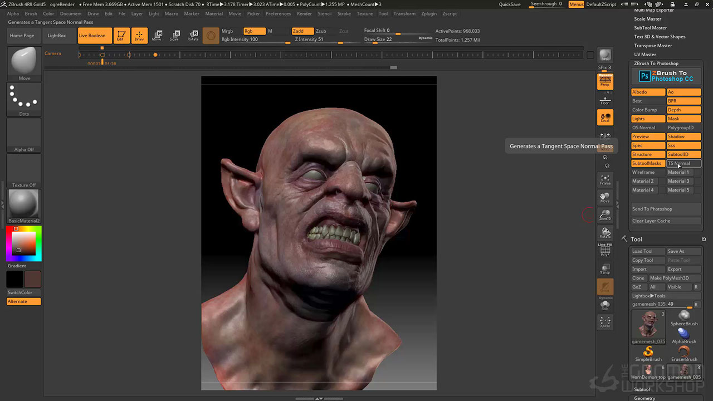Image resolution: width=713 pixels, height=401 pixels.
Task: Click the Send To Photoshop button
Action: (652, 209)
